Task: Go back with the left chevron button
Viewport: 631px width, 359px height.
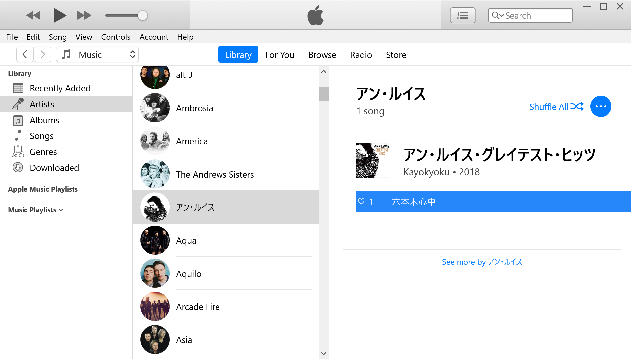Action: coord(25,54)
